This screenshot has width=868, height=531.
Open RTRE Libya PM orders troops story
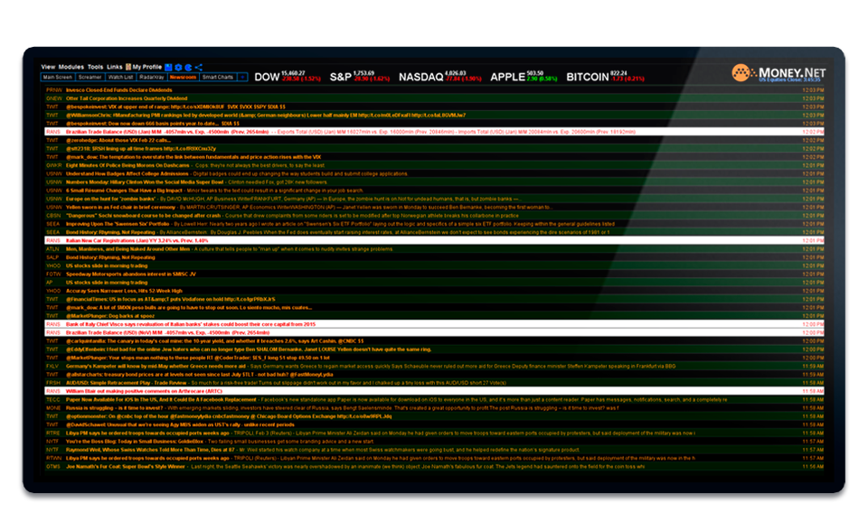435,433
